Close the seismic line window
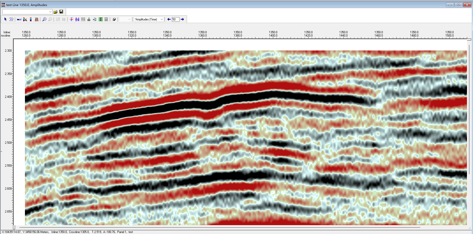This screenshot has height=234, width=473. pyautogui.click(x=467, y=5)
